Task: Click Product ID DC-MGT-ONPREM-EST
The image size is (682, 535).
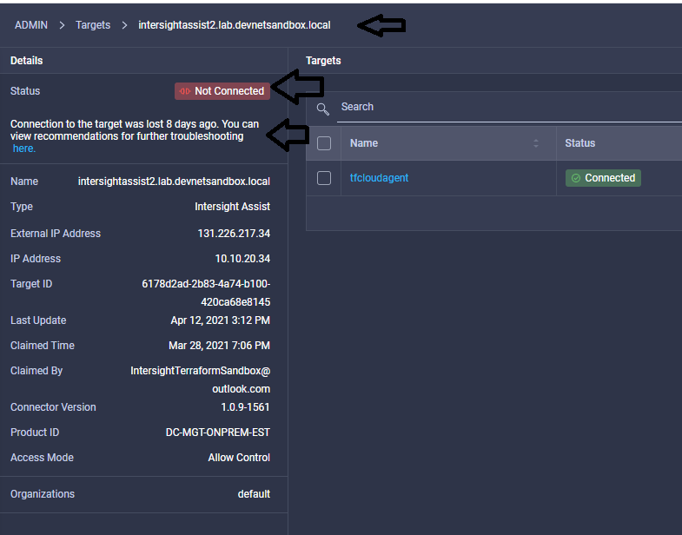Action: tap(218, 433)
